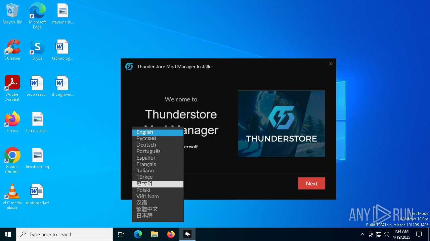
Task: Select Français language option
Action: click(158, 164)
